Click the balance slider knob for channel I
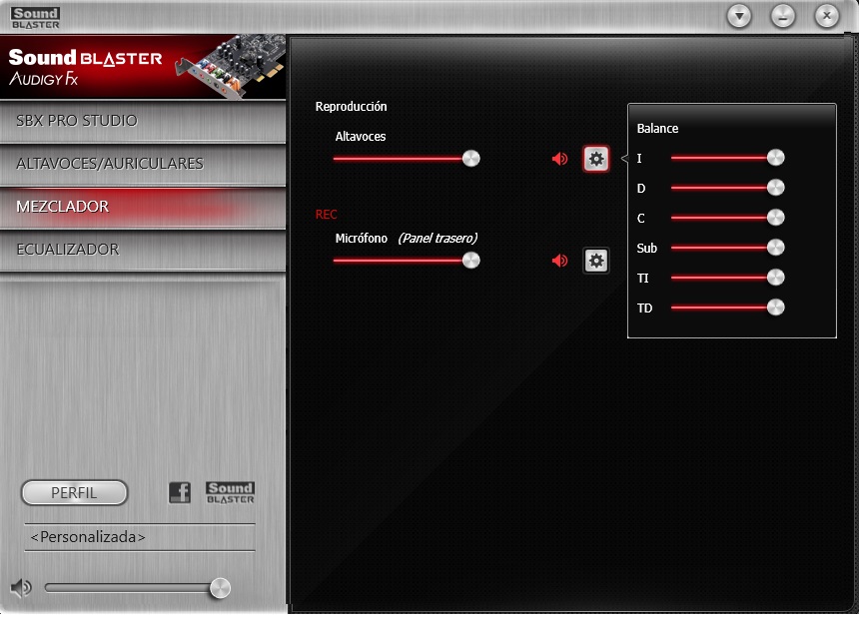This screenshot has height=618, width=859. tap(775, 158)
